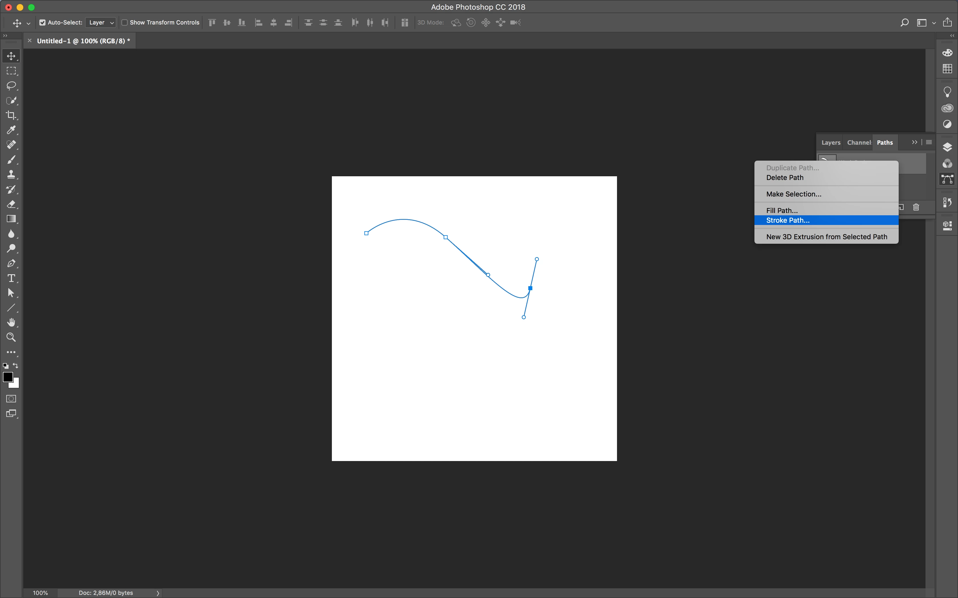Click the foreground color swatch
The height and width of the screenshot is (598, 958).
tap(7, 377)
